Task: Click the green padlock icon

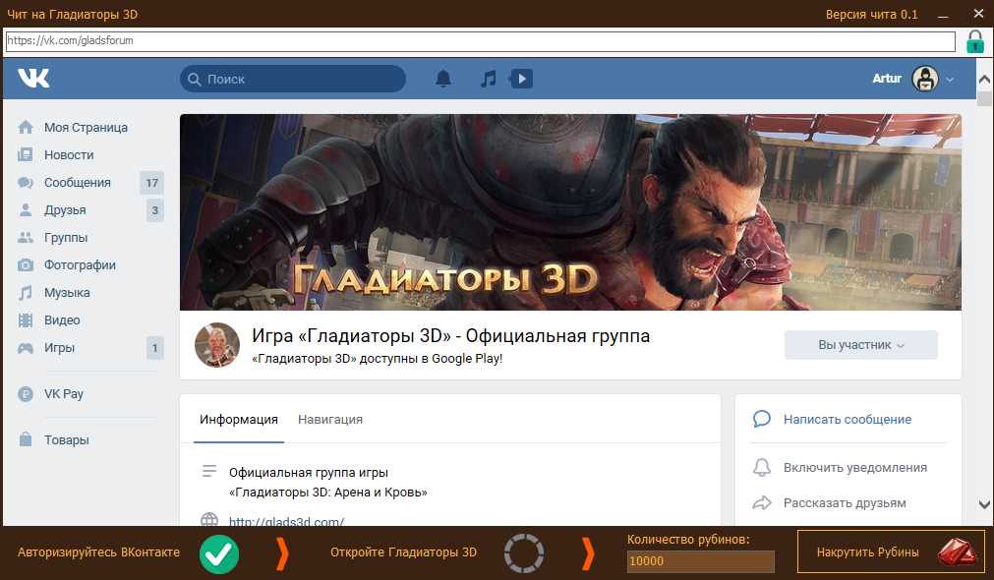Action: pos(975,41)
